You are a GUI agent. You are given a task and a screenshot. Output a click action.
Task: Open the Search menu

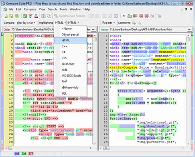[52, 9]
